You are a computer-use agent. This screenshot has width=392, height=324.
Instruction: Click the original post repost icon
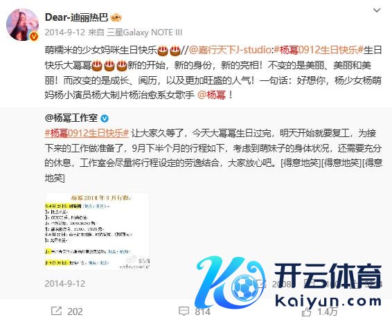261,284
